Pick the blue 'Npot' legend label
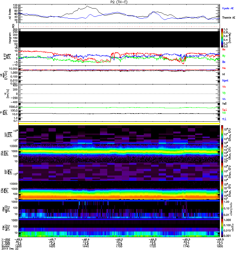The width and height of the screenshot is (238, 253). pos(225,81)
